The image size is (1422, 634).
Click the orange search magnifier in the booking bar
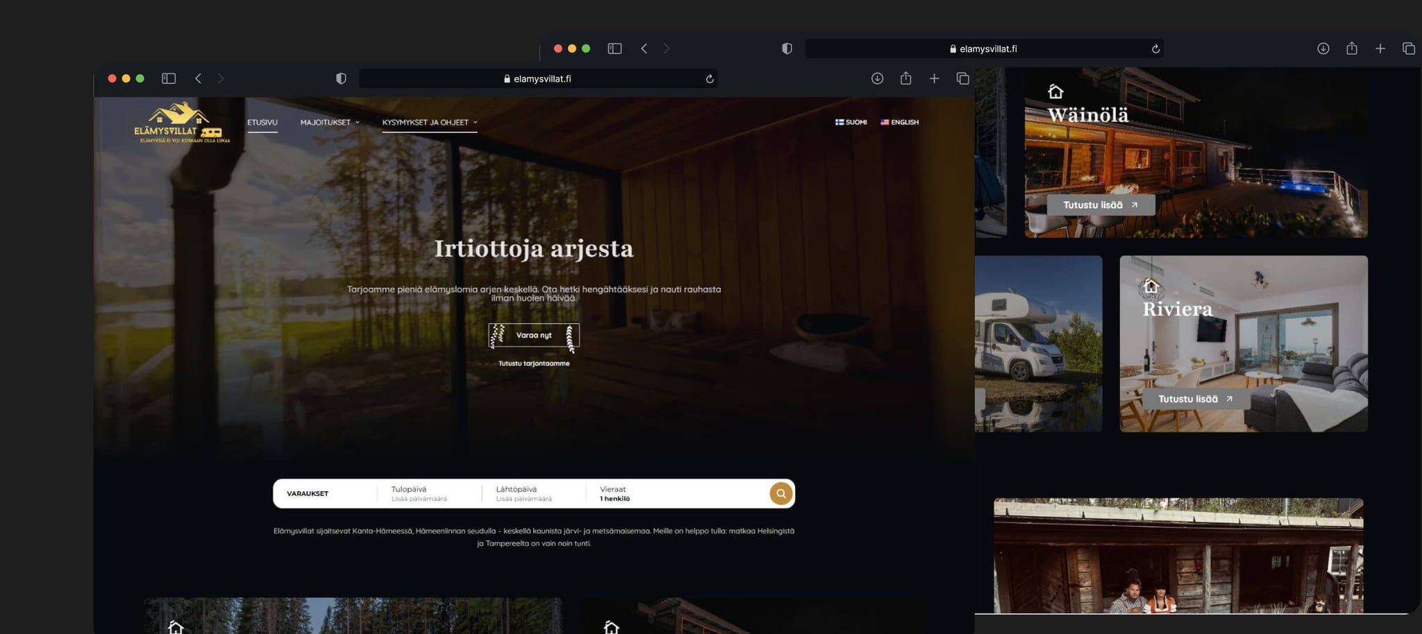(x=780, y=493)
